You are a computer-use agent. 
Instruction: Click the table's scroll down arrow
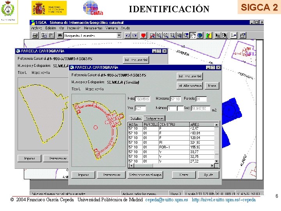pyautogui.click(x=217, y=161)
